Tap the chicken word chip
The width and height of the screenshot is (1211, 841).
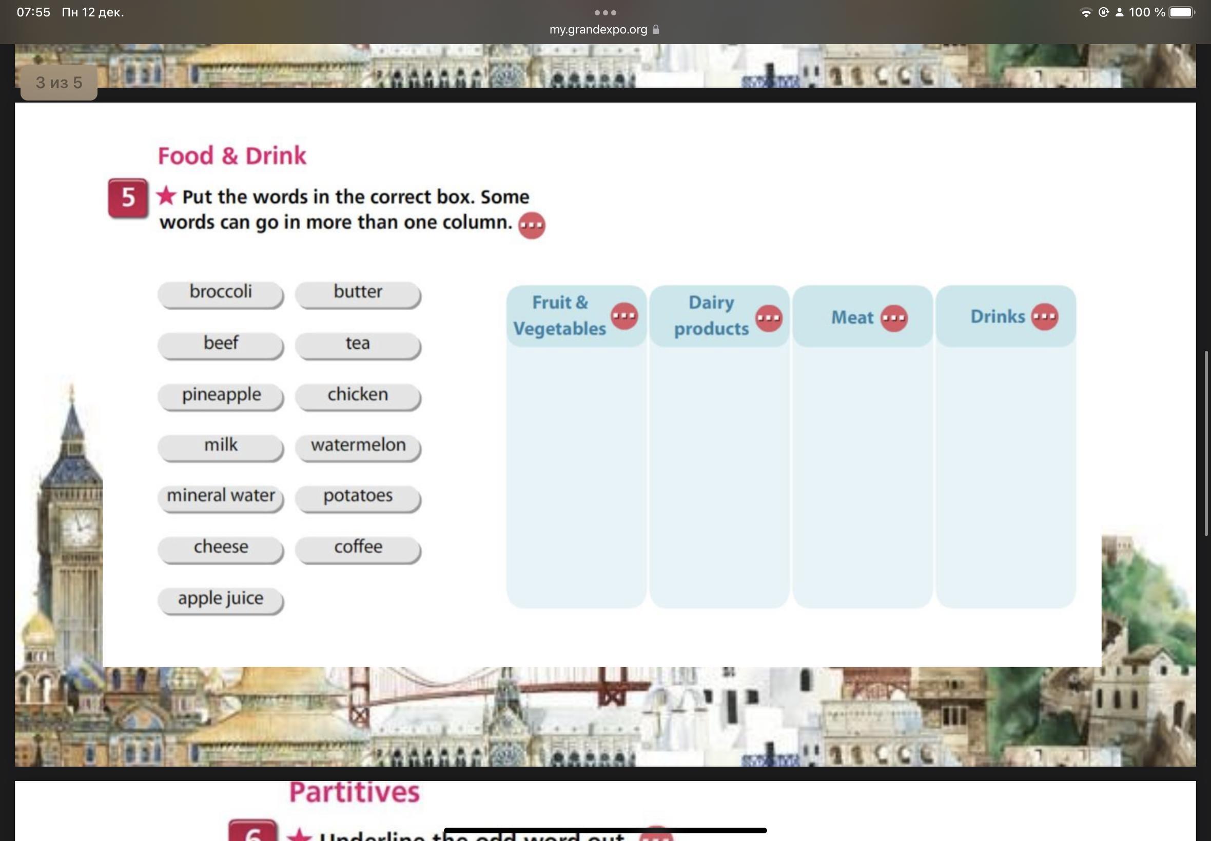point(358,396)
